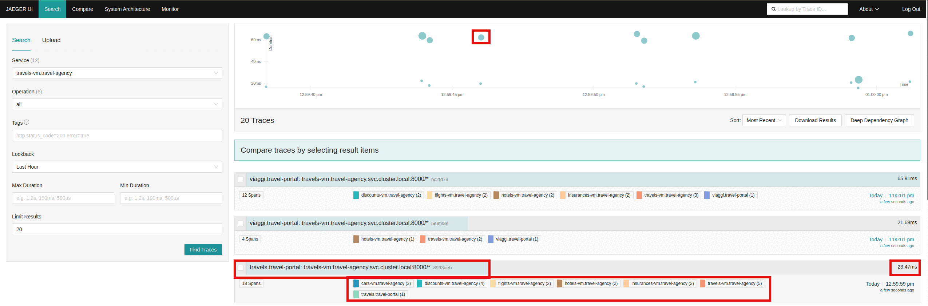The height and width of the screenshot is (306, 928).
Task: Select checkbox for trace 8993aeb
Action: click(241, 268)
